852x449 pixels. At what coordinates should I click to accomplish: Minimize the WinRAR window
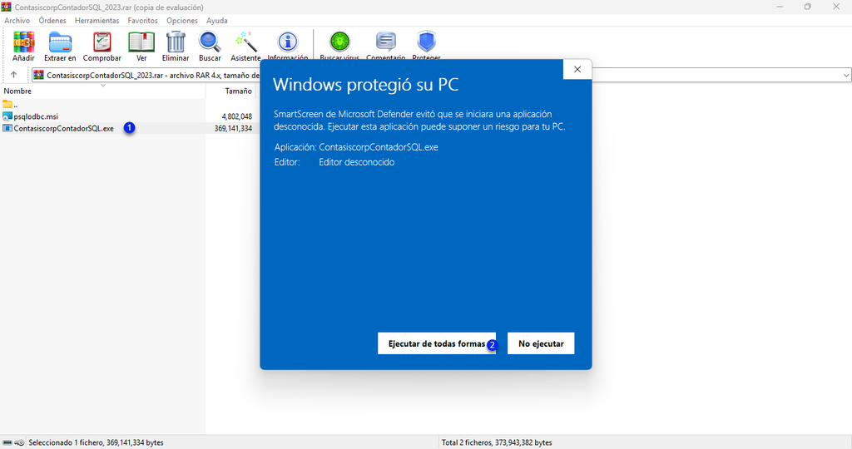[779, 7]
